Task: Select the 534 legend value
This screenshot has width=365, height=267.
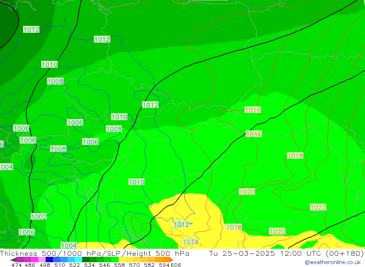Action: 89,265
